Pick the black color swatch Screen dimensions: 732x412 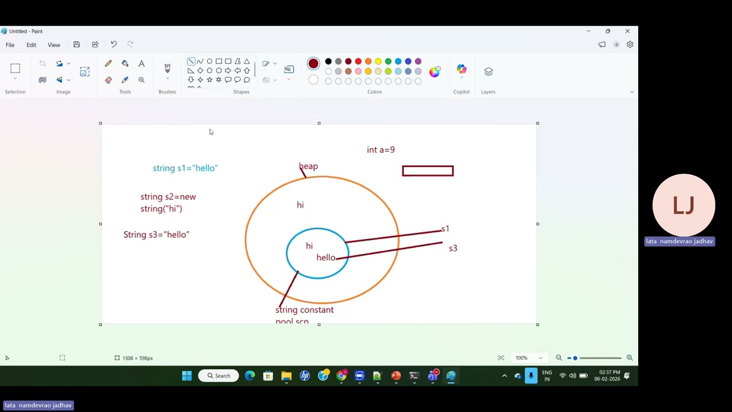point(328,61)
